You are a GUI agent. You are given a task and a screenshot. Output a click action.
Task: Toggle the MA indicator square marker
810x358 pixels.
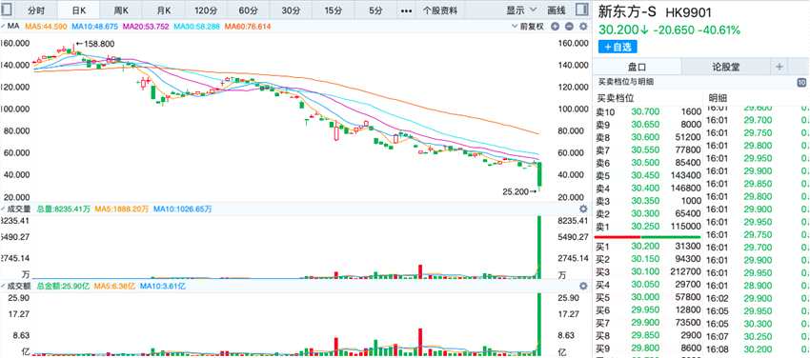[x=3, y=26]
